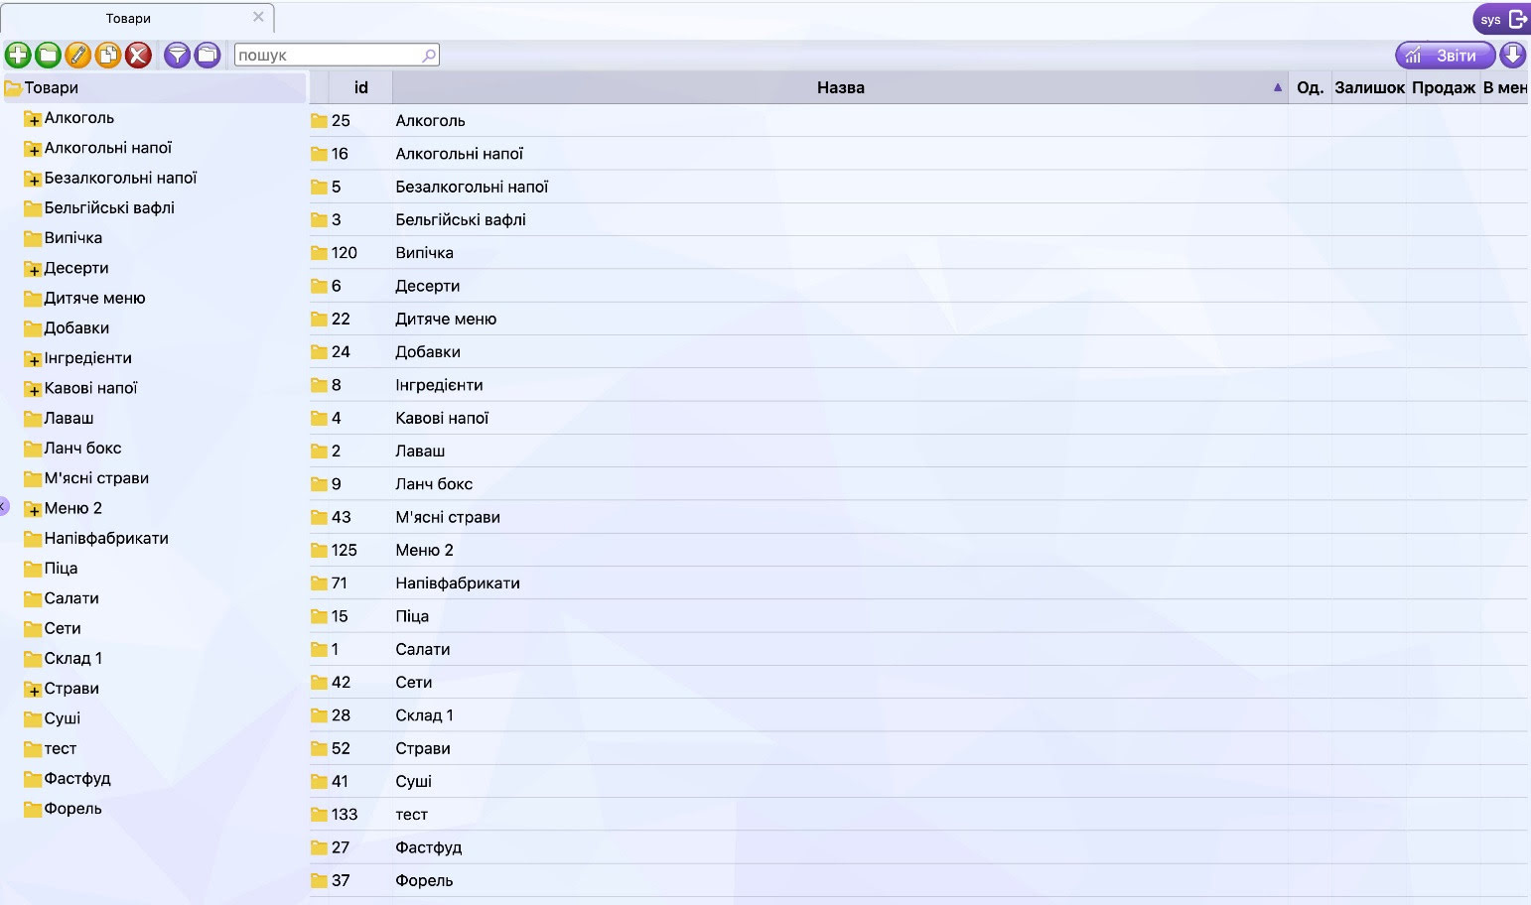Expand Алкогольні напої tree node
Image resolution: width=1531 pixels, height=905 pixels.
(x=33, y=149)
